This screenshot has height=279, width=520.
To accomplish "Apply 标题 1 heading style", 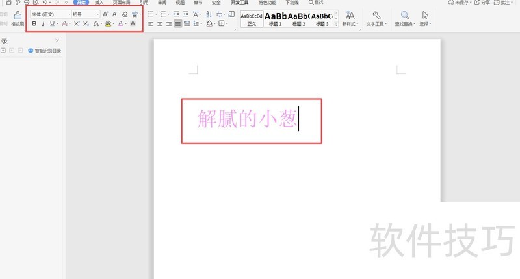I will [x=275, y=19].
